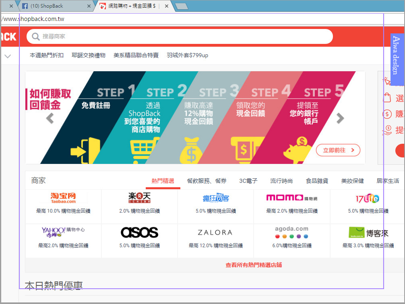The height and width of the screenshot is (304, 405).
Task: Click the magnifier icon in search bar
Action: [36, 37]
